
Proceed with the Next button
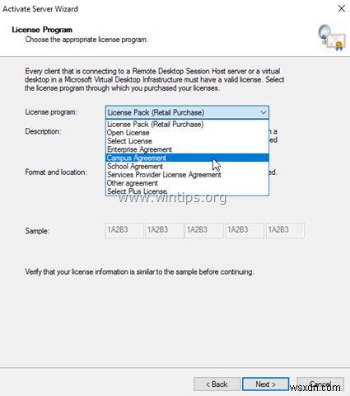pyautogui.click(x=265, y=384)
